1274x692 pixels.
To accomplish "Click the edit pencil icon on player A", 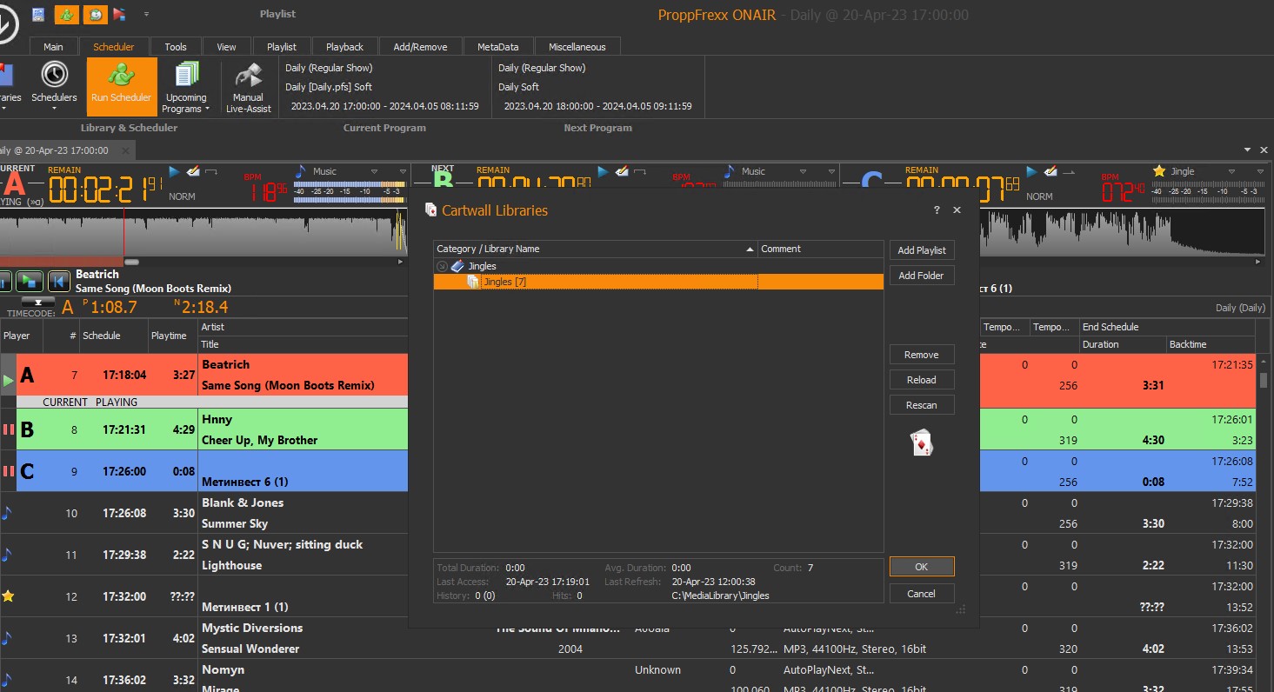I will click(193, 171).
